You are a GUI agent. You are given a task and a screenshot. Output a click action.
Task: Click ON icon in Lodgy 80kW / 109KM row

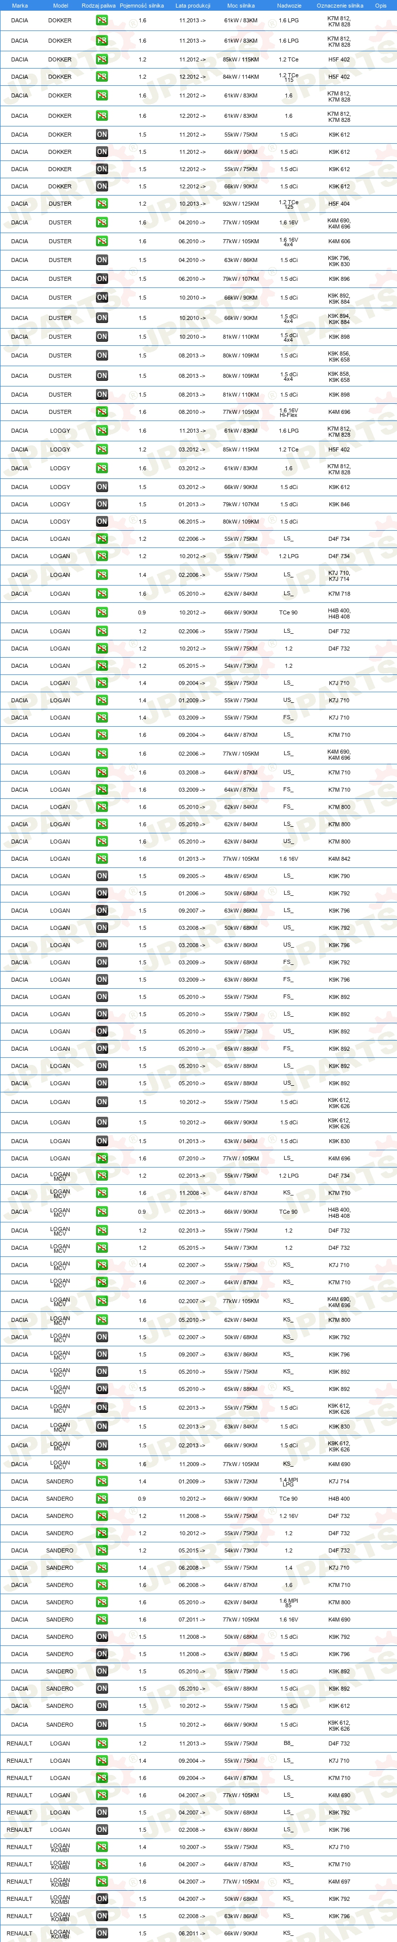pyautogui.click(x=102, y=522)
